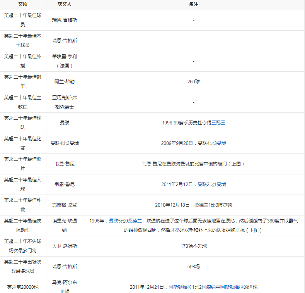This screenshot has width=305, height=293.
Task: Open the 曼城 link in the 2011年2月12日 row
Action: [x=222, y=184]
